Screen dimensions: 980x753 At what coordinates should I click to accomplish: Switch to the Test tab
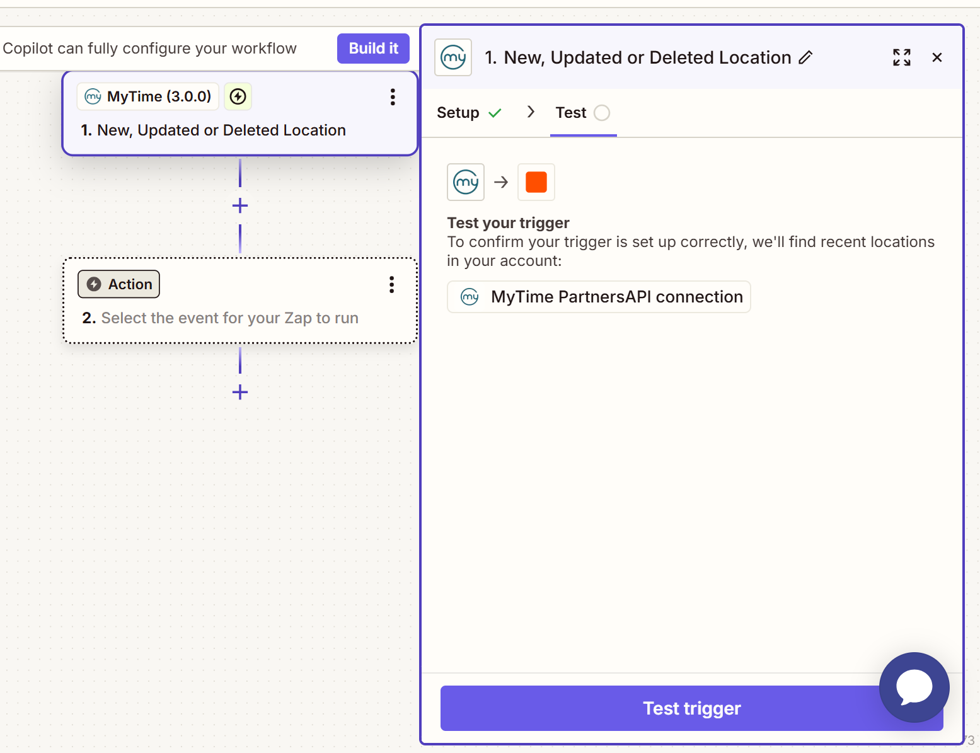click(583, 113)
